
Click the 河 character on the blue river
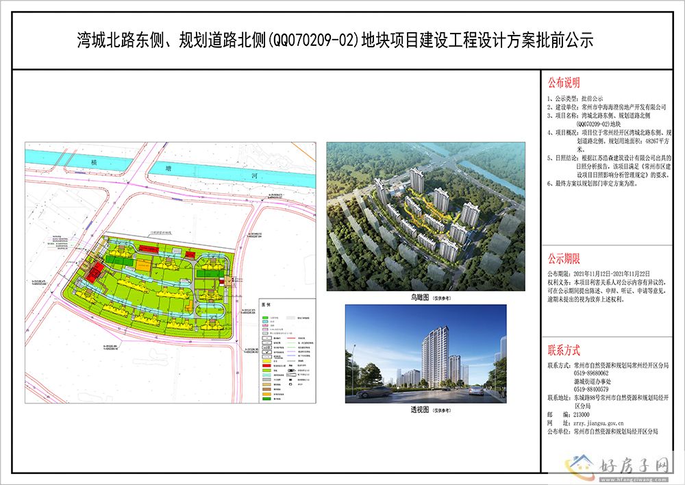(x=254, y=175)
